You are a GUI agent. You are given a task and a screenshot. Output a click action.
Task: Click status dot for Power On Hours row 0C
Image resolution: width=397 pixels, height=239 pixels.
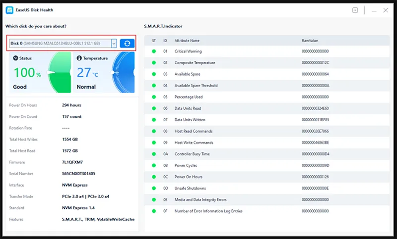pyautogui.click(x=154, y=177)
